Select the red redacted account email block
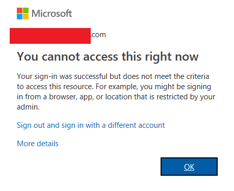 point(50,36)
